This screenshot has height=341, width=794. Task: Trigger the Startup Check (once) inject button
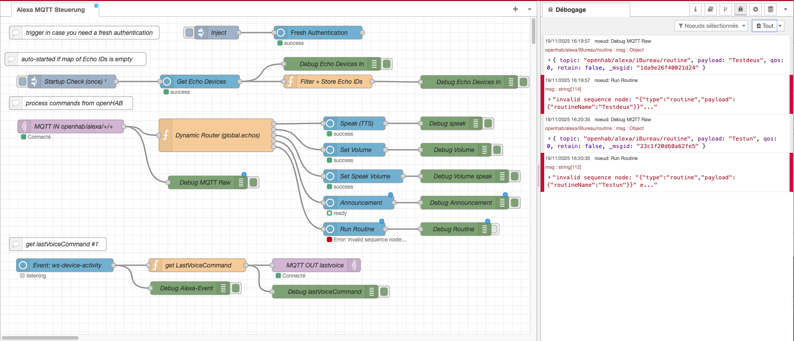pyautogui.click(x=23, y=82)
